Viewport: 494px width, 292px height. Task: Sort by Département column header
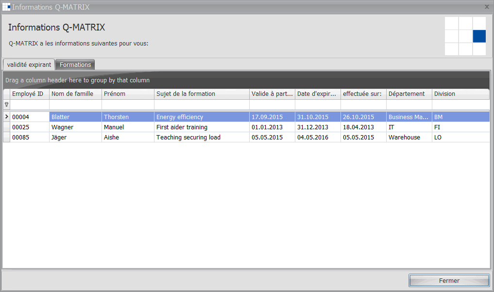coord(409,94)
